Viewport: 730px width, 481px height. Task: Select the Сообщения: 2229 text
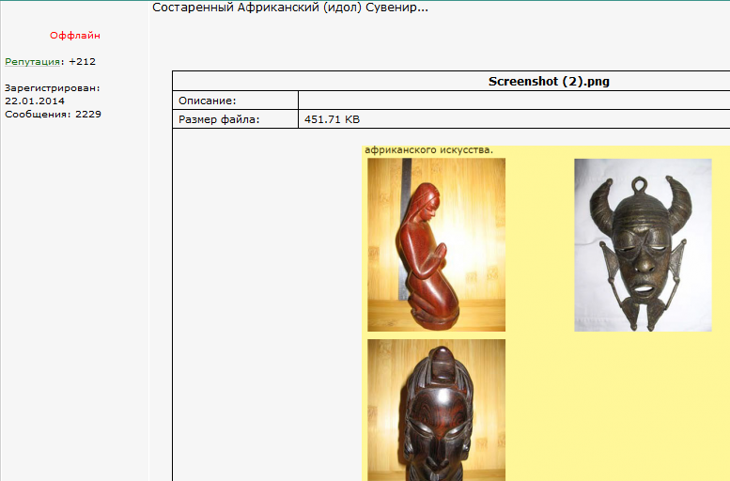click(x=53, y=114)
